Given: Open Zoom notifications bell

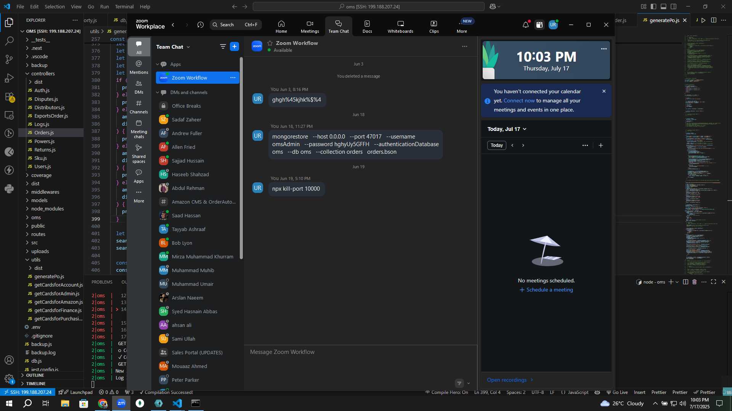Looking at the screenshot, I should click(526, 25).
